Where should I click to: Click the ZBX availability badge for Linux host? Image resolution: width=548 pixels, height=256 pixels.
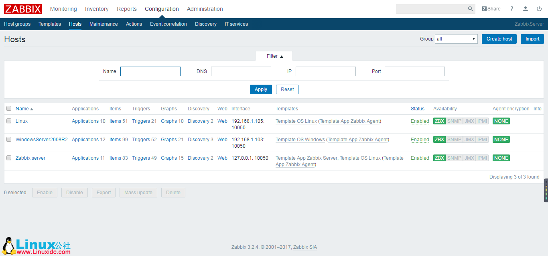(x=439, y=121)
